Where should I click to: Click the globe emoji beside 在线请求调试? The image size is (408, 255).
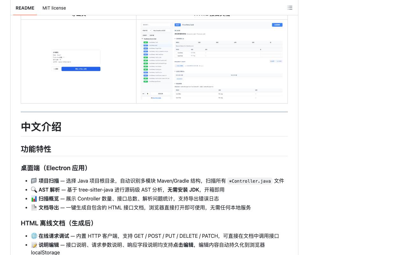[x=34, y=236]
